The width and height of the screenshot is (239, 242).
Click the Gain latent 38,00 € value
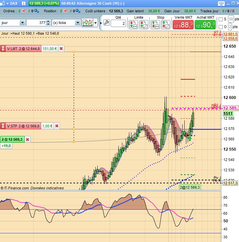click(154, 11)
